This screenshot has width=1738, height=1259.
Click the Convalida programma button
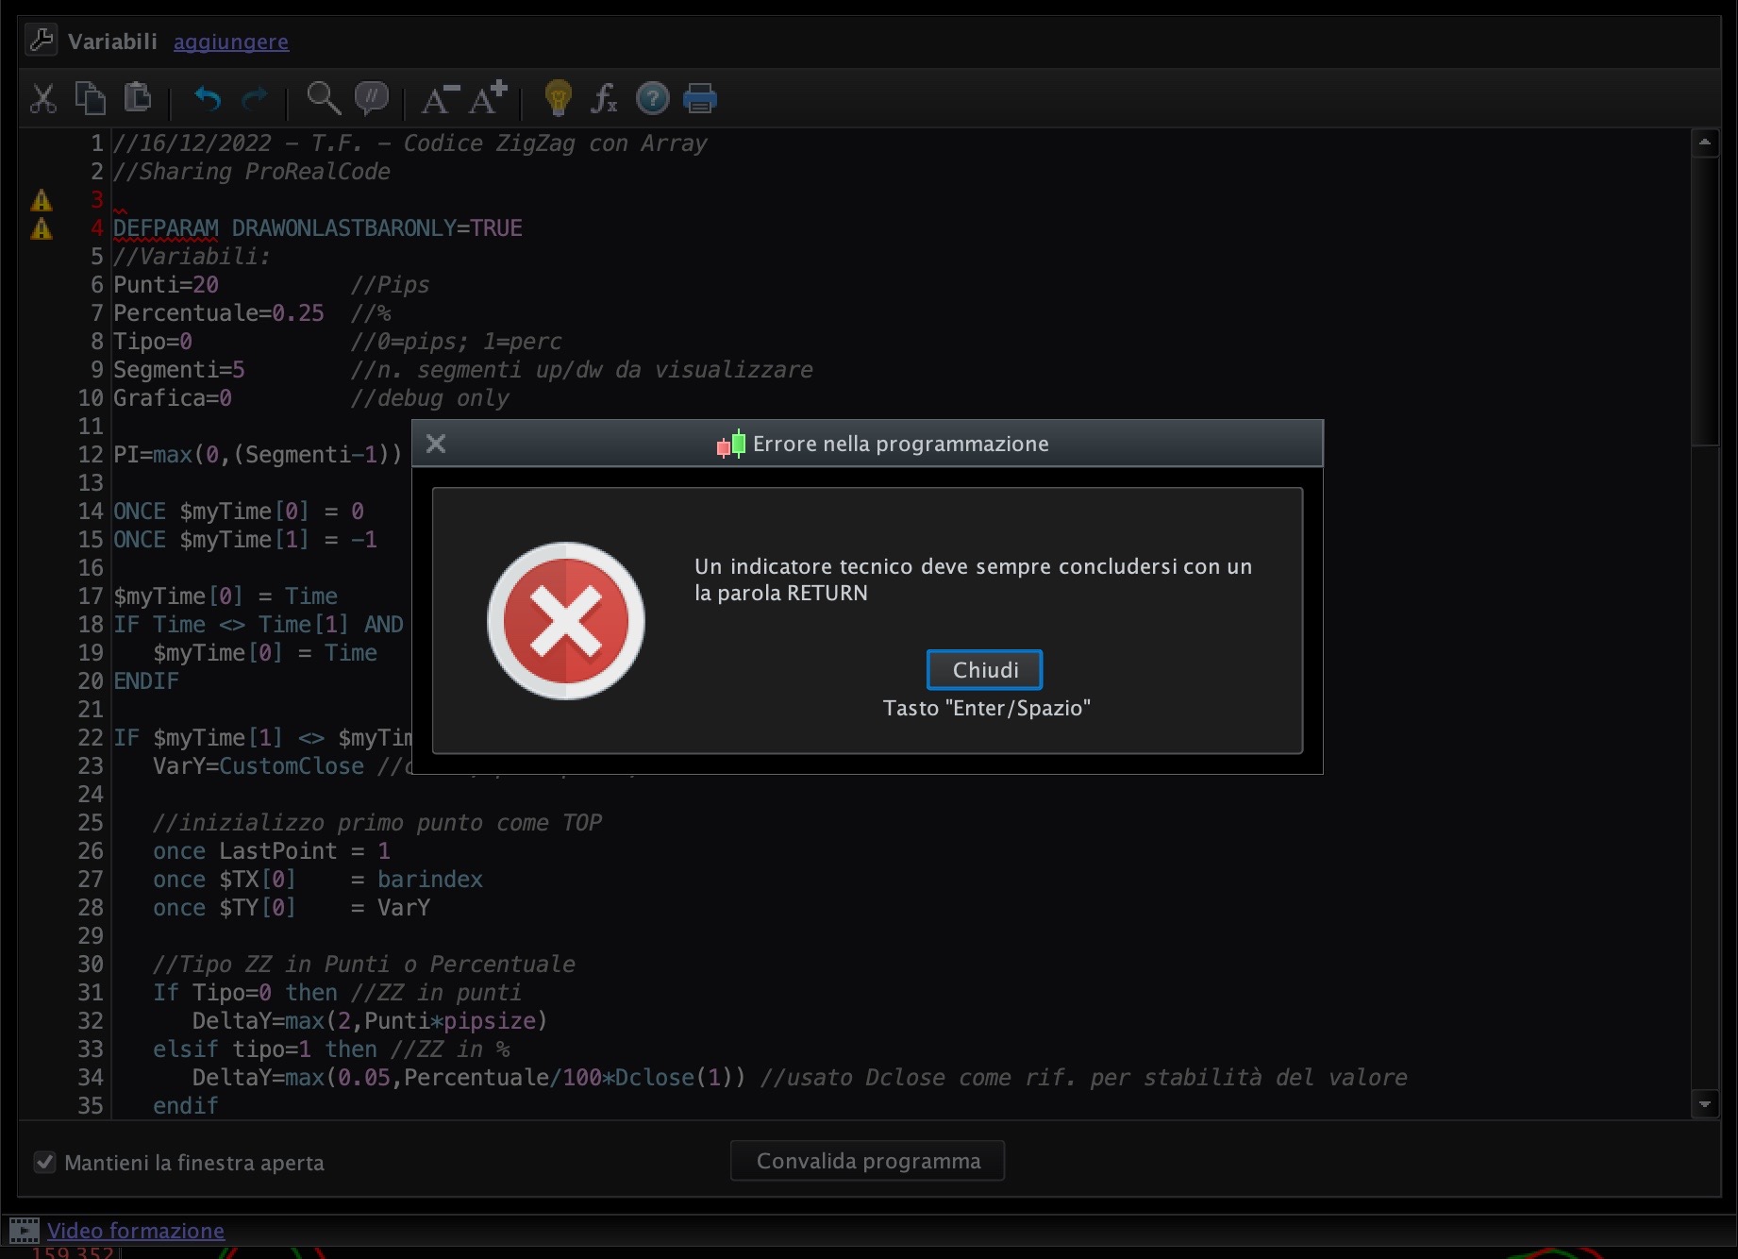(868, 1161)
